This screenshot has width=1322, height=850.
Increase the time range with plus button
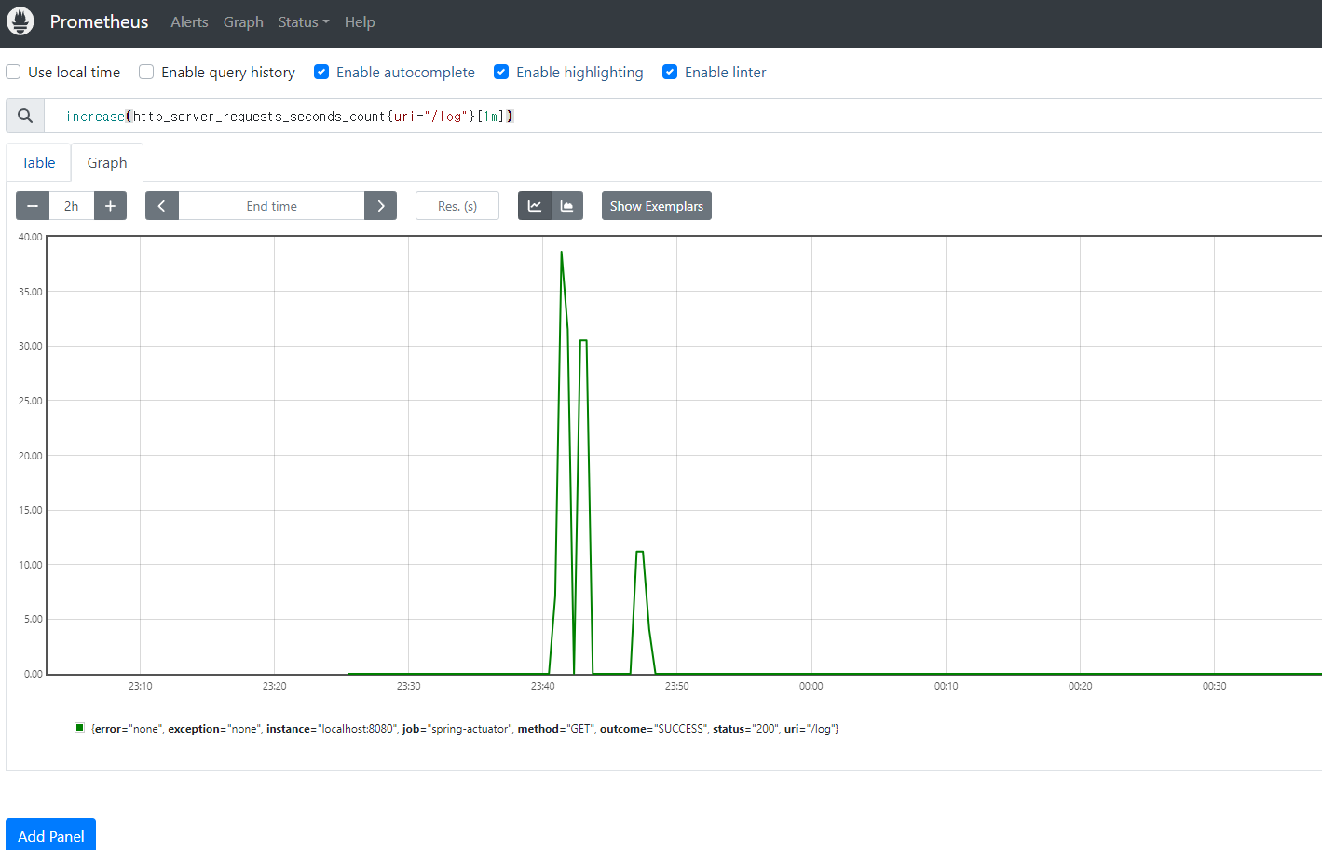coord(110,206)
